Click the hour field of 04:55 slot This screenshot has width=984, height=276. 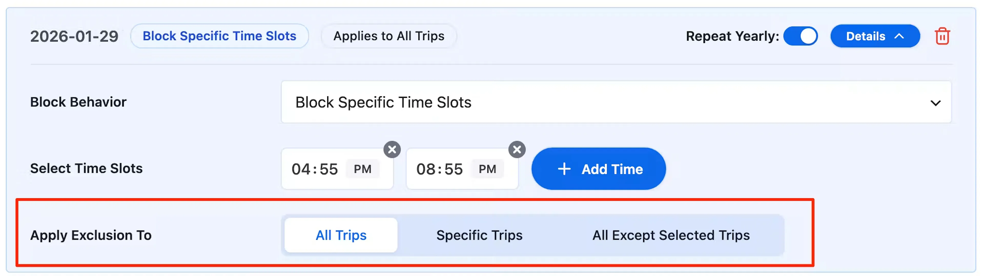(301, 169)
